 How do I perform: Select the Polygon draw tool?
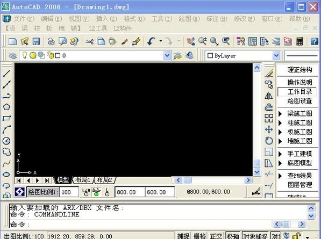[6, 107]
